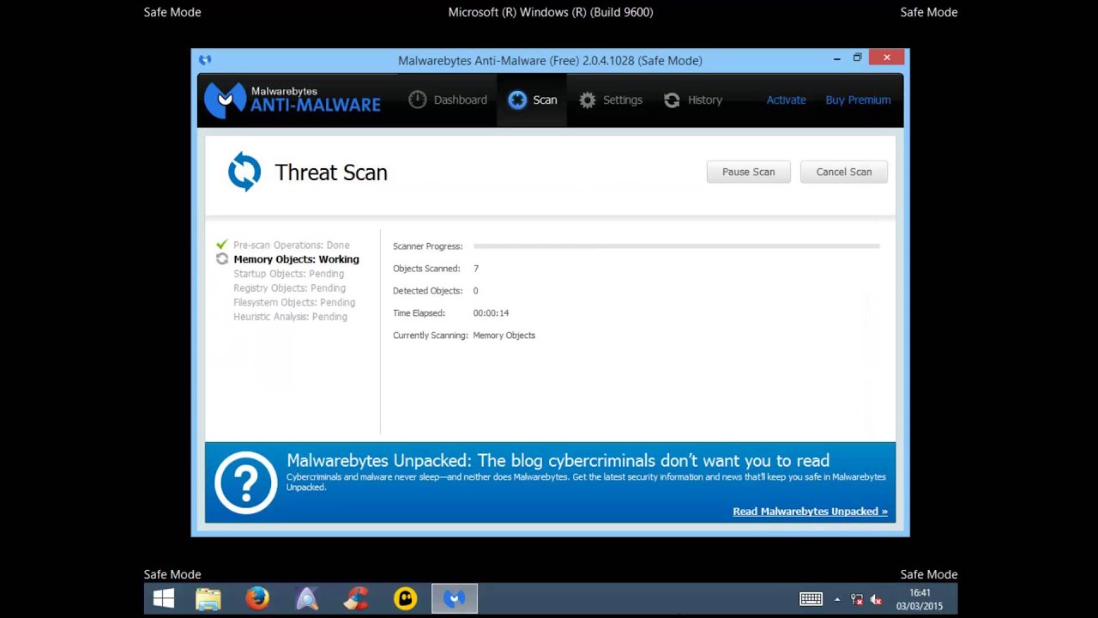Open the Read Malwarebytes Unpacked link

(x=810, y=512)
